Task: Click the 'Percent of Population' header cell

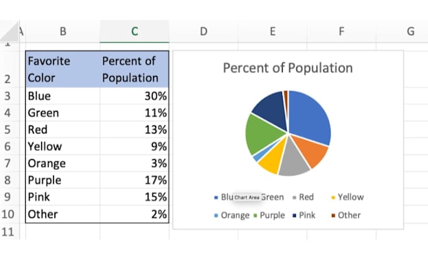Action: pos(134,69)
